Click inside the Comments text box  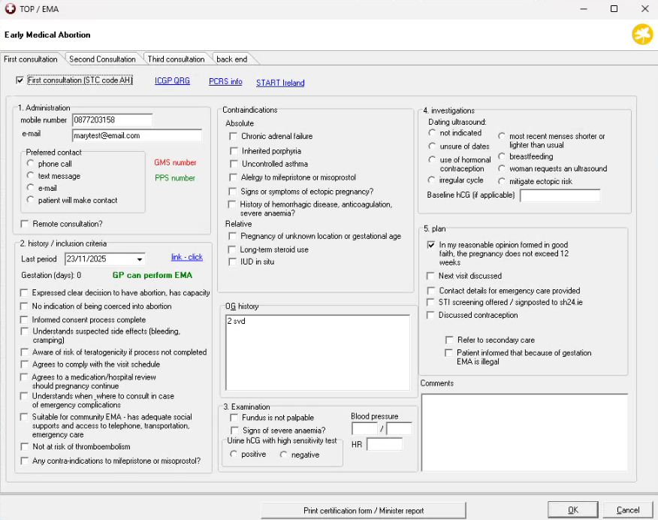pyautogui.click(x=524, y=432)
